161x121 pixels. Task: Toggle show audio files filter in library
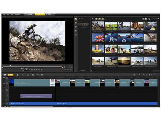(x=103, y=19)
